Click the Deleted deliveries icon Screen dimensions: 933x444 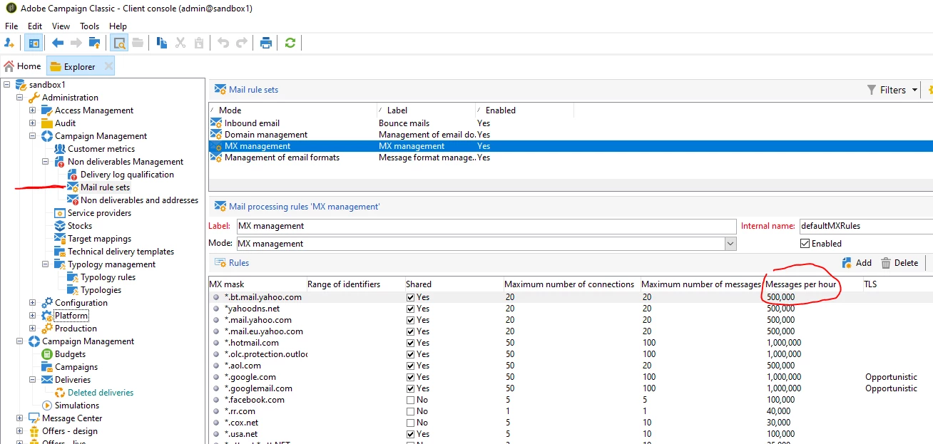(60, 393)
